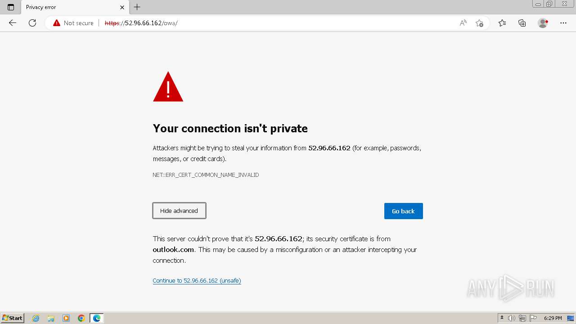
Task: Click the address bar URL field
Action: pyautogui.click(x=270, y=23)
